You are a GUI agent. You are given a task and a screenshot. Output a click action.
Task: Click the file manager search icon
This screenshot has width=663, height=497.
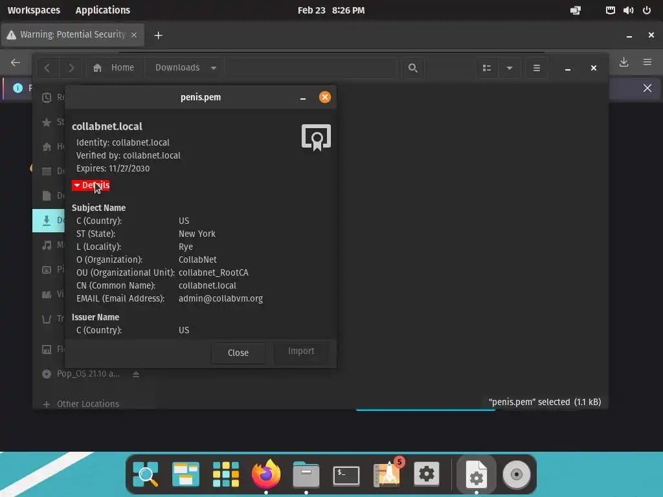[x=412, y=67]
